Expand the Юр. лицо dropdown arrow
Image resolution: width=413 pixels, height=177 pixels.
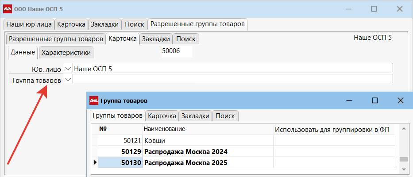pyautogui.click(x=68, y=69)
